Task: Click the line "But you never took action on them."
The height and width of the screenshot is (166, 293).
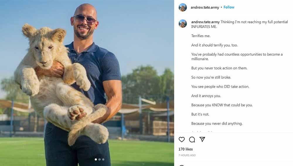Action: (x=219, y=68)
